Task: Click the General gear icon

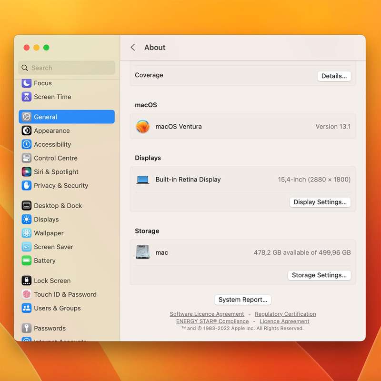Action: coord(27,117)
